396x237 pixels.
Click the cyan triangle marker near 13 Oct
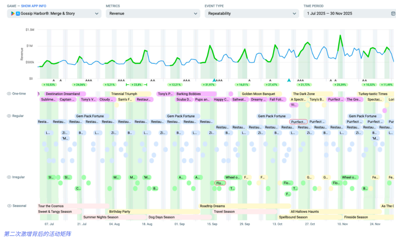[x=289, y=80]
